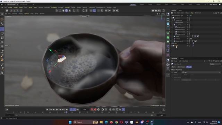
Task: Click the magnifier search icon at top-left
Action: (x=2, y=14)
